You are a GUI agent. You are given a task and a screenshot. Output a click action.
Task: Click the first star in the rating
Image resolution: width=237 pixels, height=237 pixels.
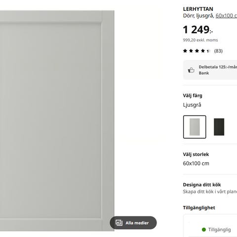[x=185, y=51]
